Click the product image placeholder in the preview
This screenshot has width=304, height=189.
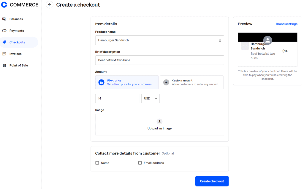pyautogui.click(x=245, y=46)
